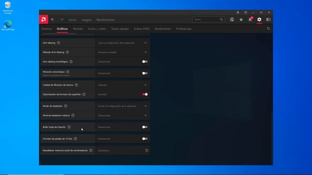Viewport: 312px width, 175px height.
Task: Switch to the Audio y vídeo tab
Action: [97, 29]
